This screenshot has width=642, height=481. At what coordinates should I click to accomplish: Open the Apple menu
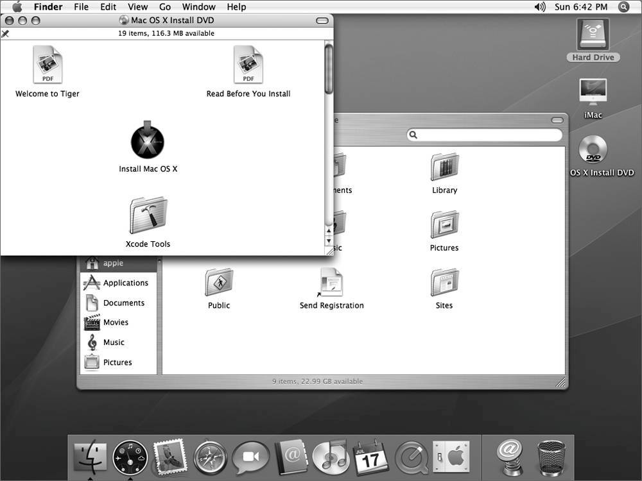pyautogui.click(x=17, y=6)
